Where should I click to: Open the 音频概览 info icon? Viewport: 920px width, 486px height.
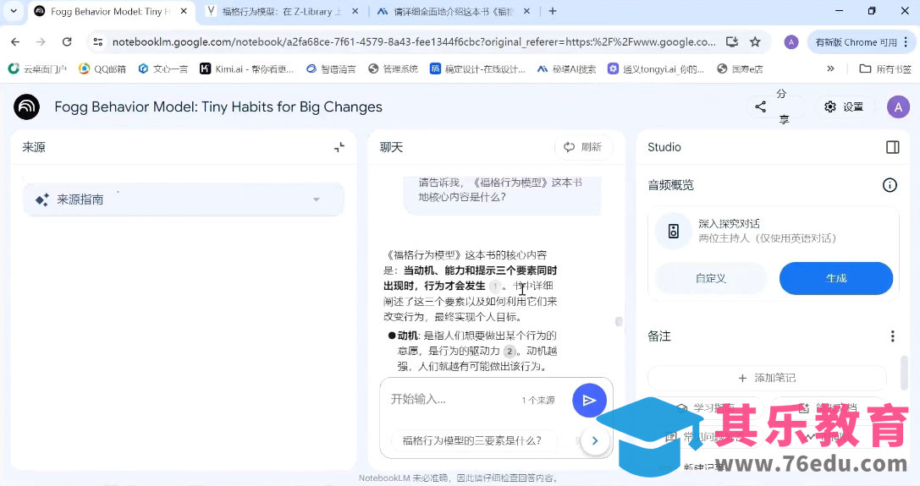pyautogui.click(x=890, y=185)
